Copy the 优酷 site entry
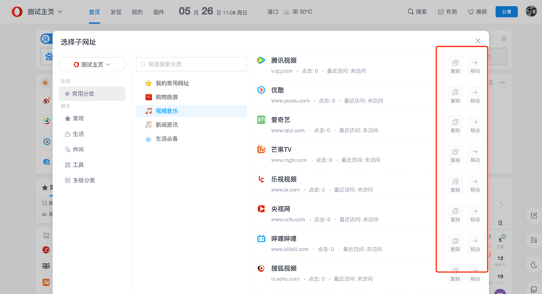The image size is (542, 294). 455,96
